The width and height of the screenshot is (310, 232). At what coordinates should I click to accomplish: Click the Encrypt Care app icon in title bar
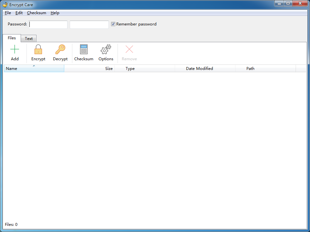[x=5, y=5]
